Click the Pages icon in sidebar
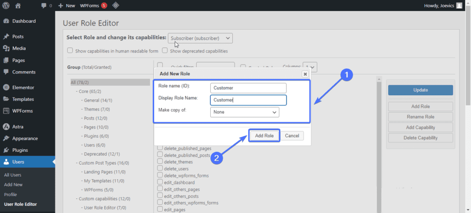 (x=6, y=60)
